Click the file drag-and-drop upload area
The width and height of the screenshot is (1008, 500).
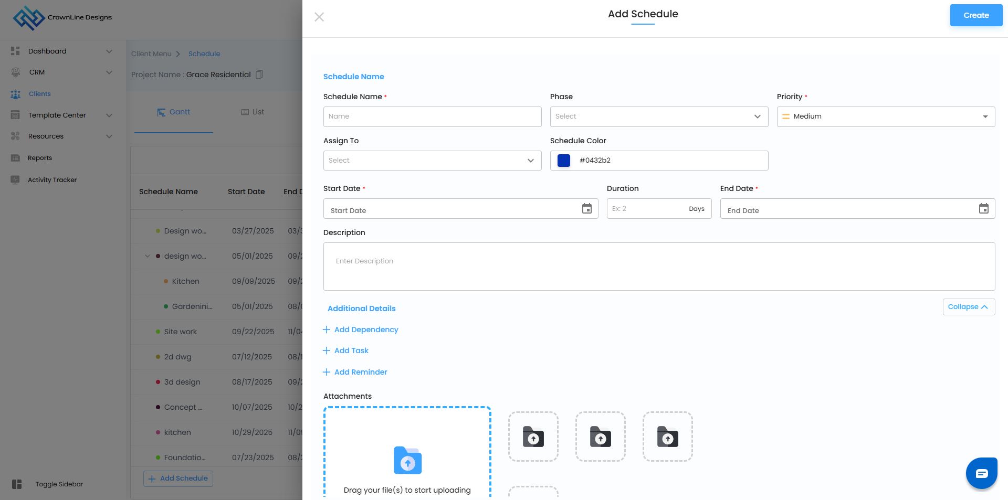click(x=407, y=452)
